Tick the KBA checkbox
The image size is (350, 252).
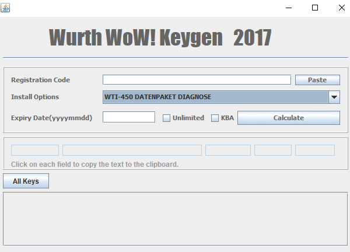pyautogui.click(x=215, y=118)
